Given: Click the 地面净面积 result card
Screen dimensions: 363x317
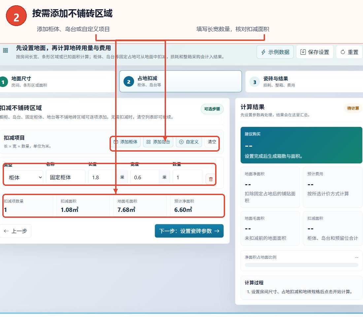Looking at the screenshot, I should point(270,187).
